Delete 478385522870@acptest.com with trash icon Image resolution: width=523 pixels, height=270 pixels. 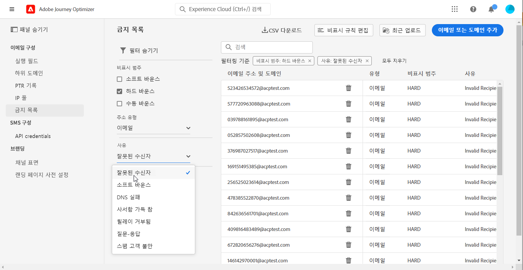(x=348, y=198)
